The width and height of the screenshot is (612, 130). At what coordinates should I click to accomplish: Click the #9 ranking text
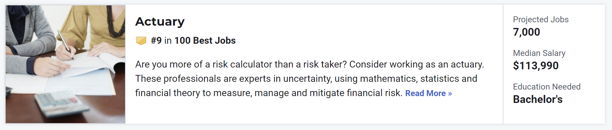(156, 40)
